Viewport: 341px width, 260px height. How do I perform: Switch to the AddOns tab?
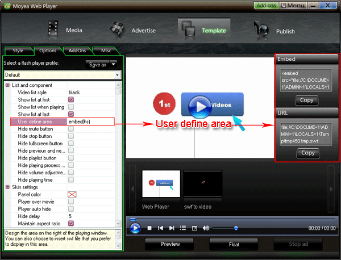coord(77,51)
